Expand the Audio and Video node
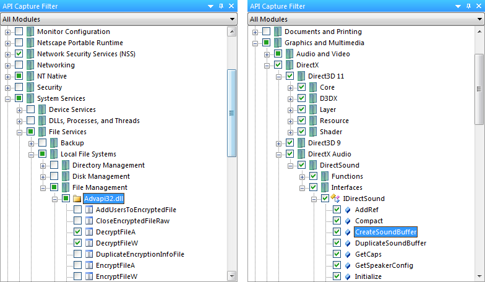The image size is (485, 282). pos(267,54)
